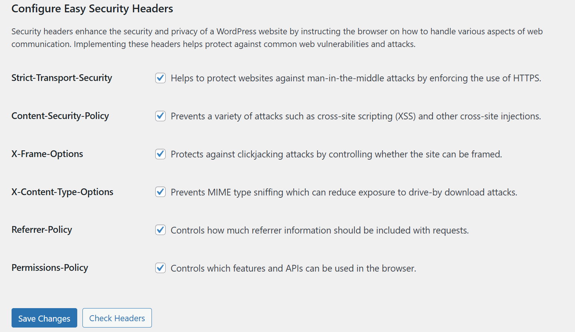Select the Referrer-Policy row label
575x332 pixels.
click(x=42, y=230)
